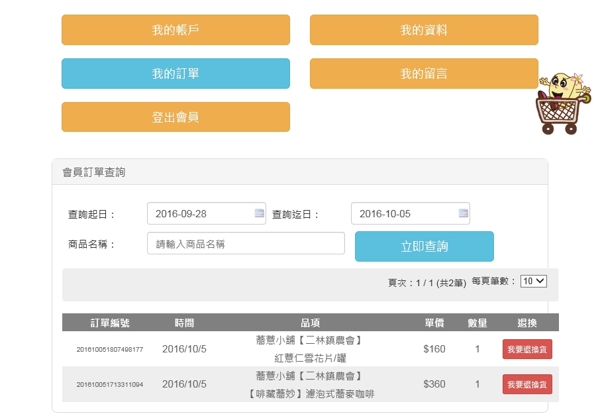Open the 我的資料 page

click(x=424, y=30)
